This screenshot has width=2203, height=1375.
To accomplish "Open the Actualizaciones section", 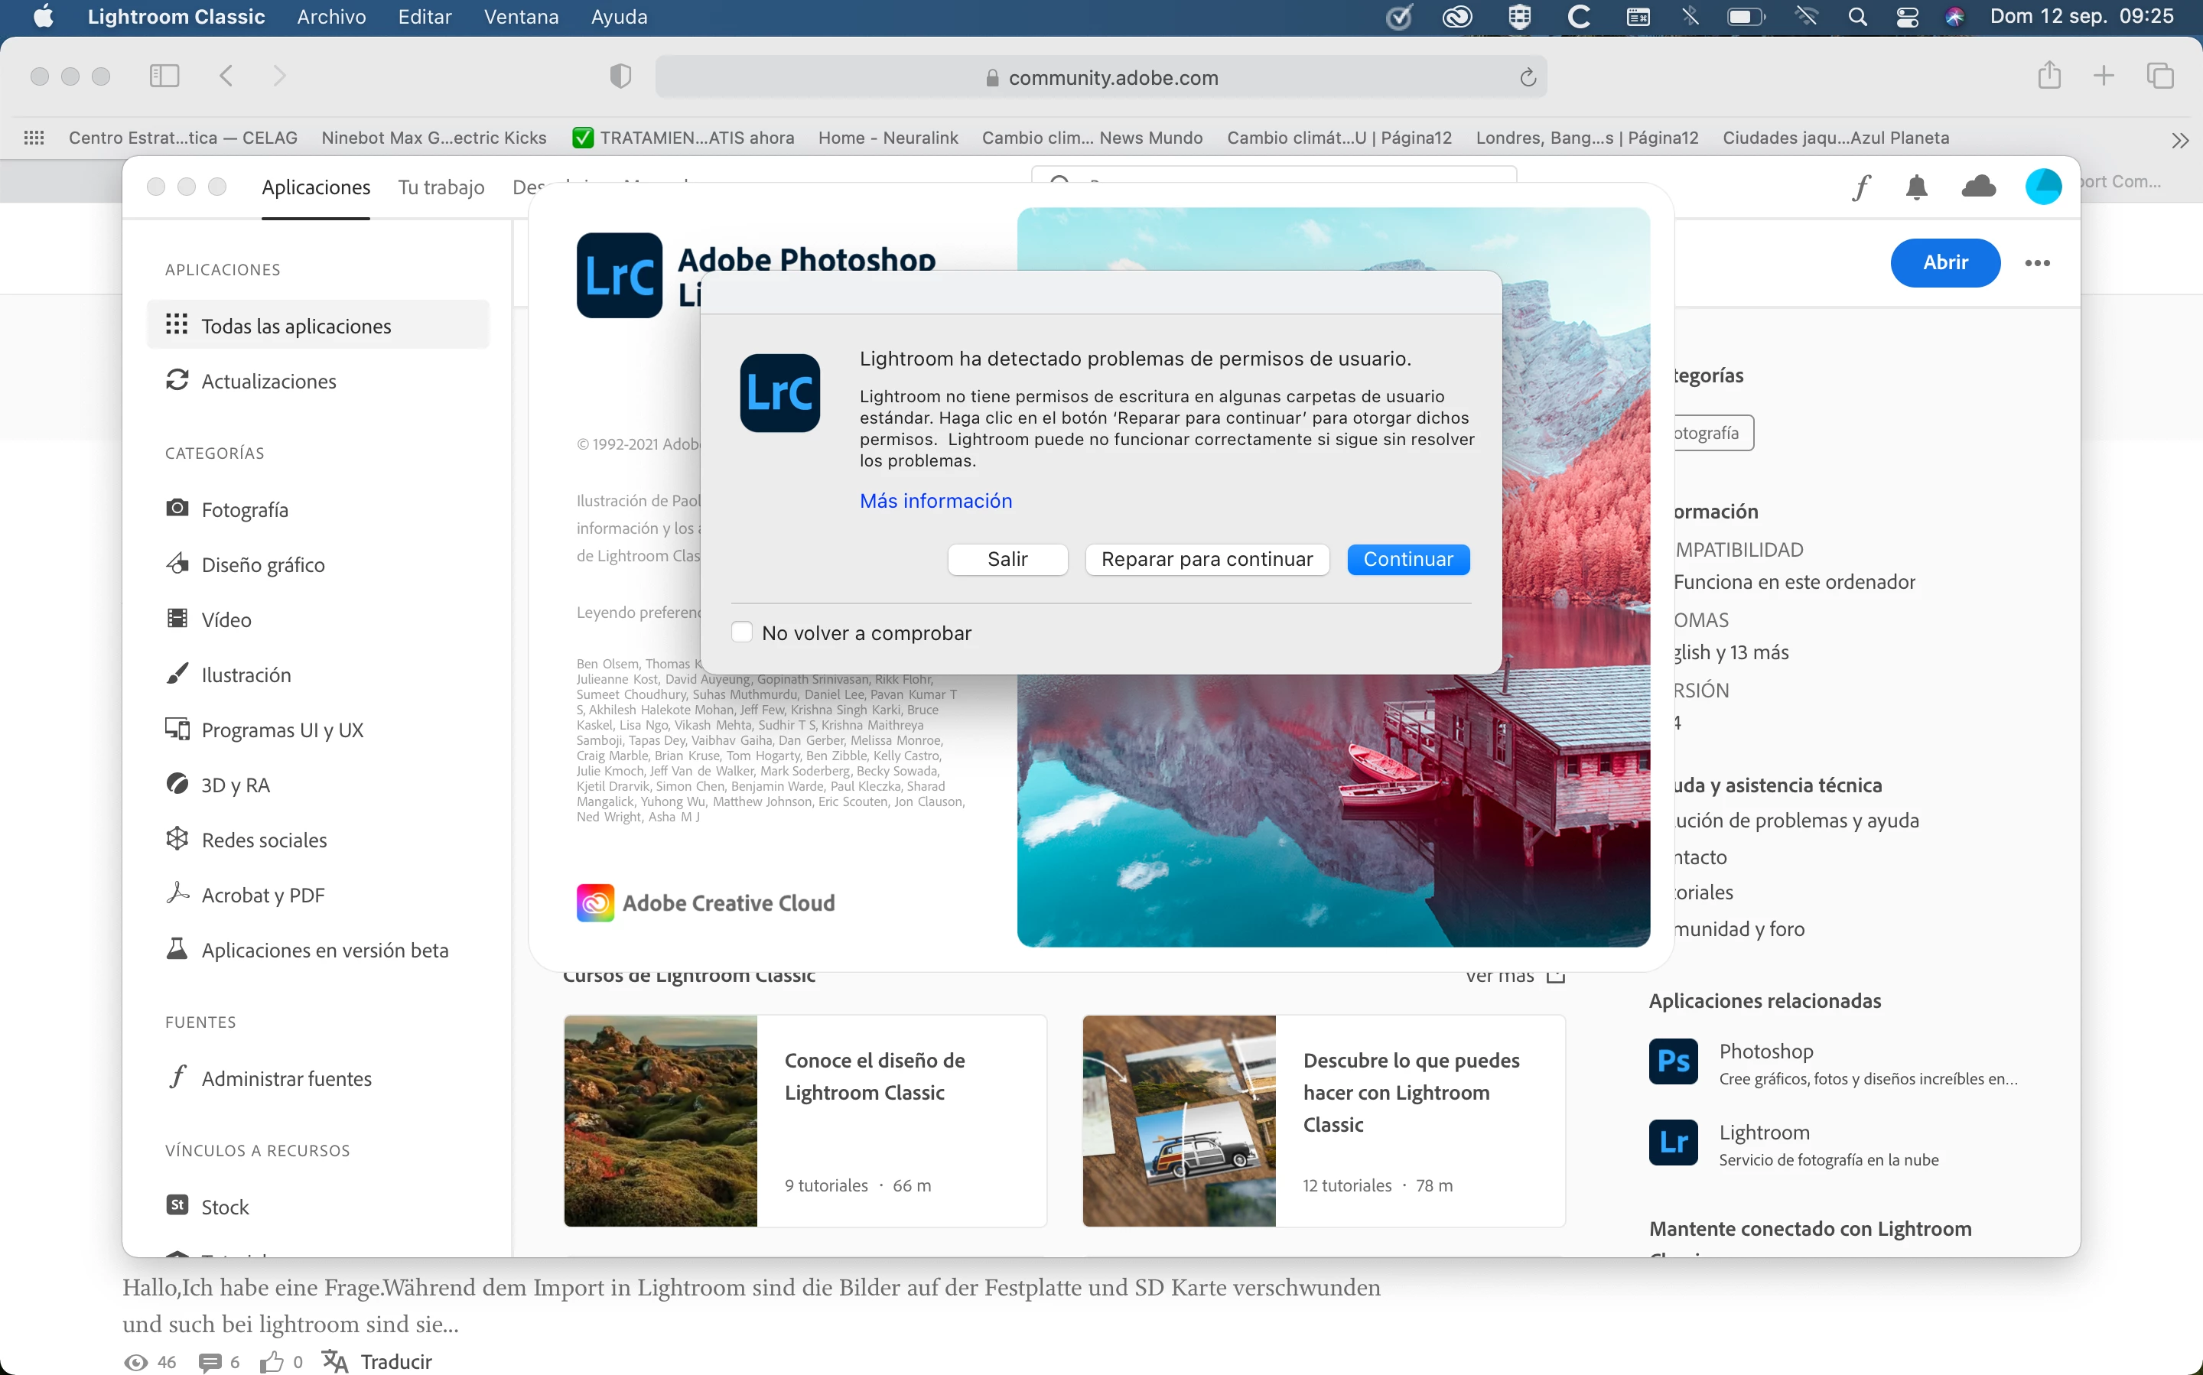I will pyautogui.click(x=268, y=381).
